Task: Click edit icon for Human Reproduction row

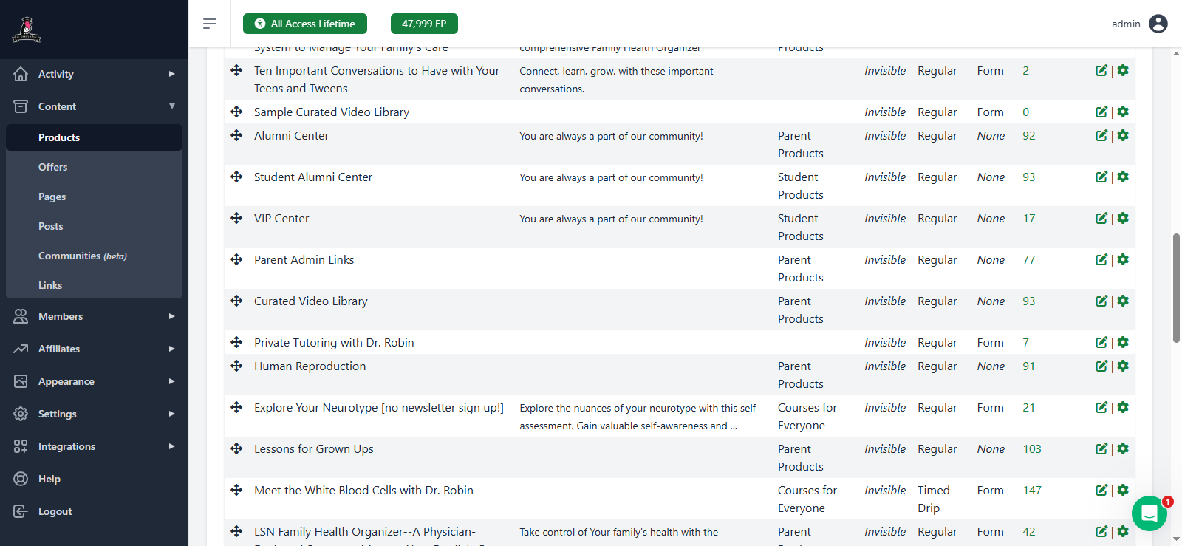Action: 1101,366
